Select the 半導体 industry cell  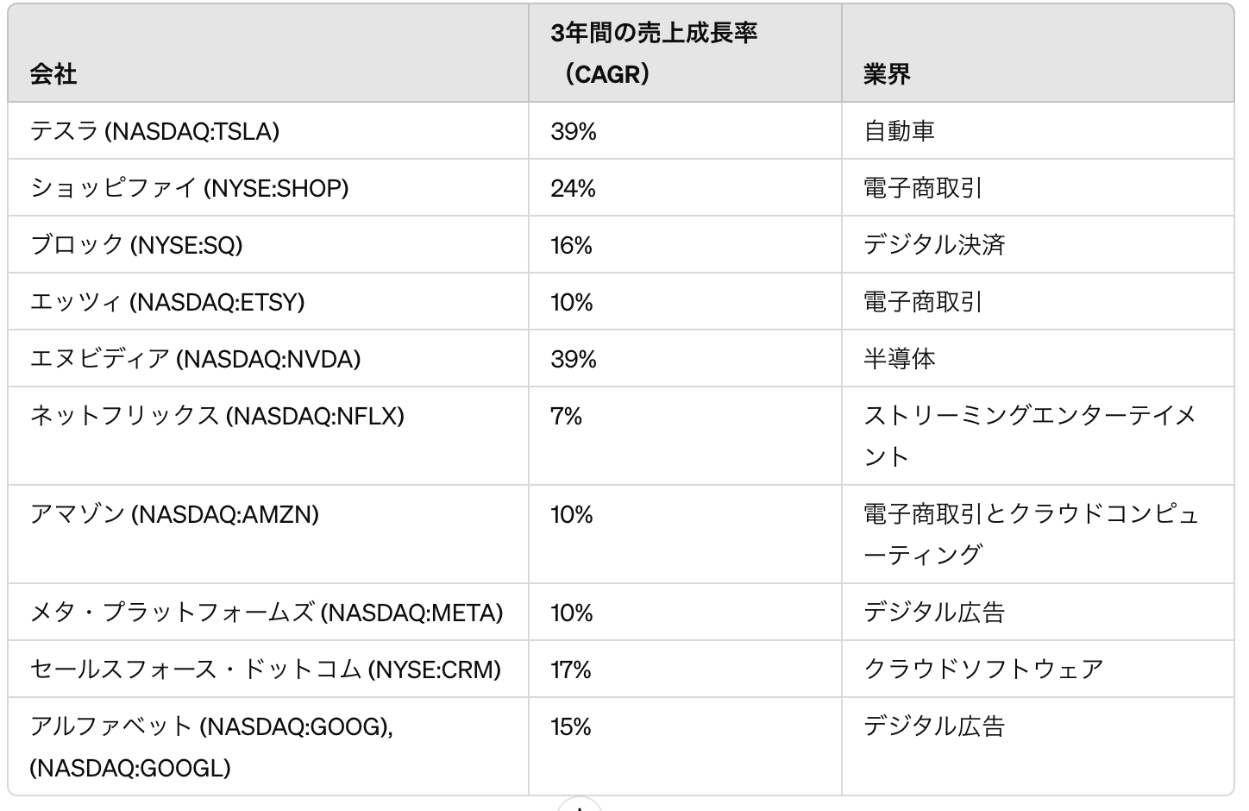(x=900, y=359)
